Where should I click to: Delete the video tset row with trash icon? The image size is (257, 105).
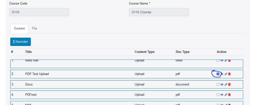click(x=230, y=60)
